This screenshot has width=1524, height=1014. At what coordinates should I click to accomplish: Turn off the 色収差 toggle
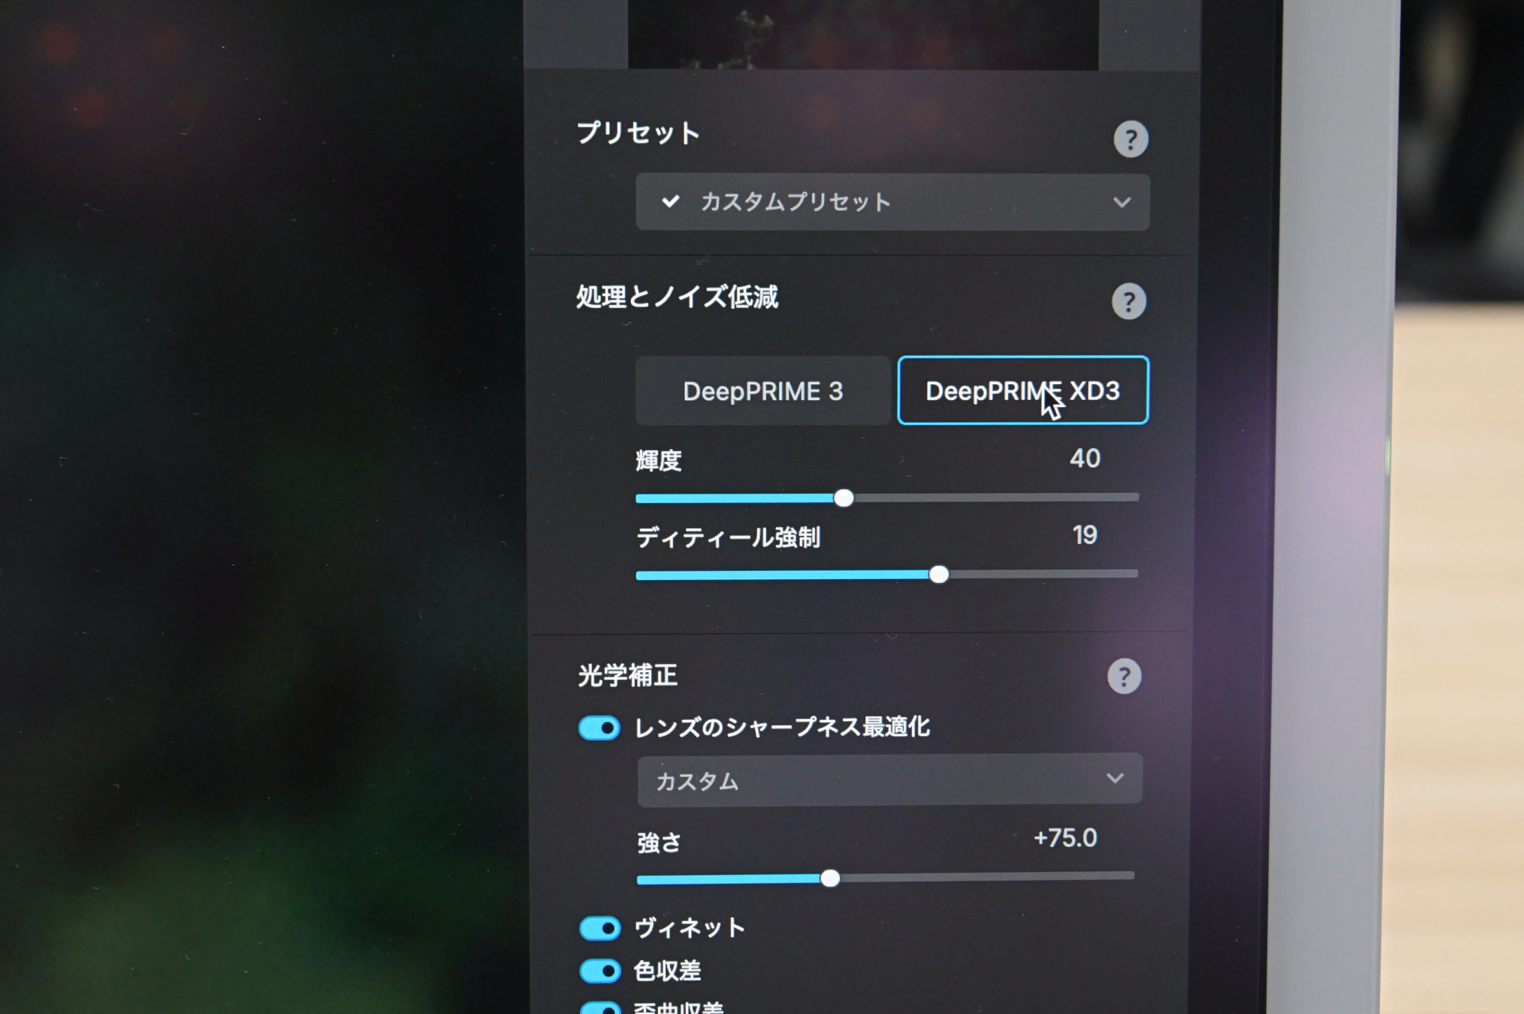point(600,970)
